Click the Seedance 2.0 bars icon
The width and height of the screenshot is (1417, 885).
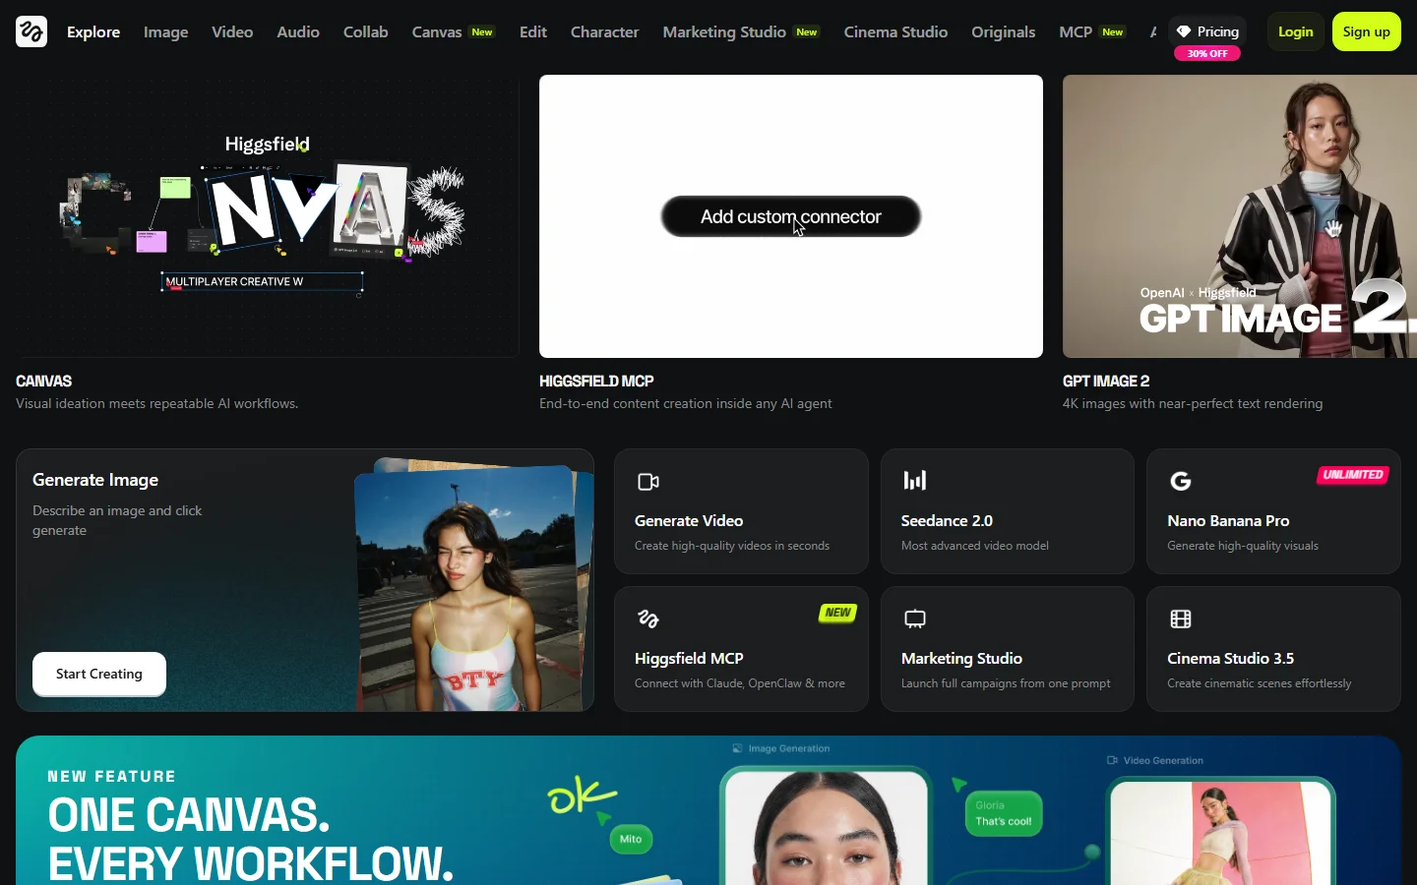[x=914, y=480]
